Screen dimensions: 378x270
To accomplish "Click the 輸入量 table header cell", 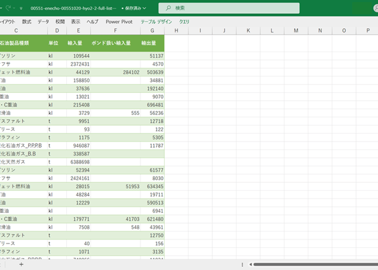I will (79, 43).
